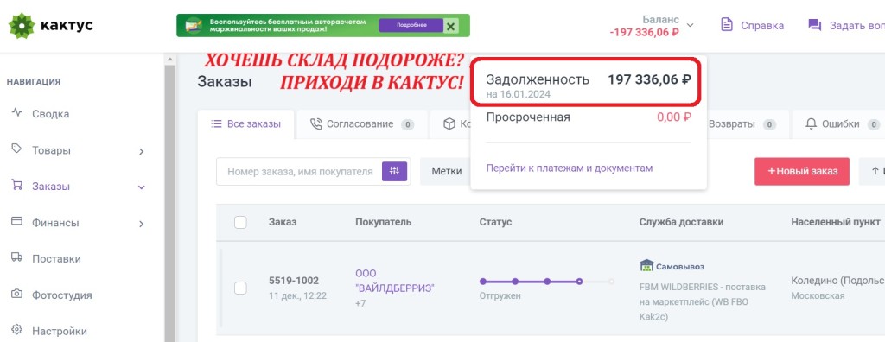Collapse the Заказы submenu chevron

click(x=141, y=187)
